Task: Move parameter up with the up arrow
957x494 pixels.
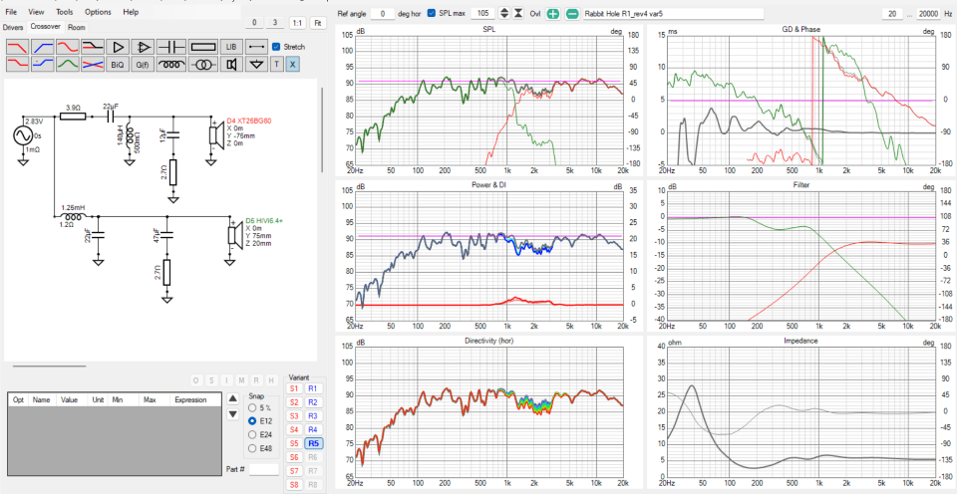Action: (x=232, y=399)
